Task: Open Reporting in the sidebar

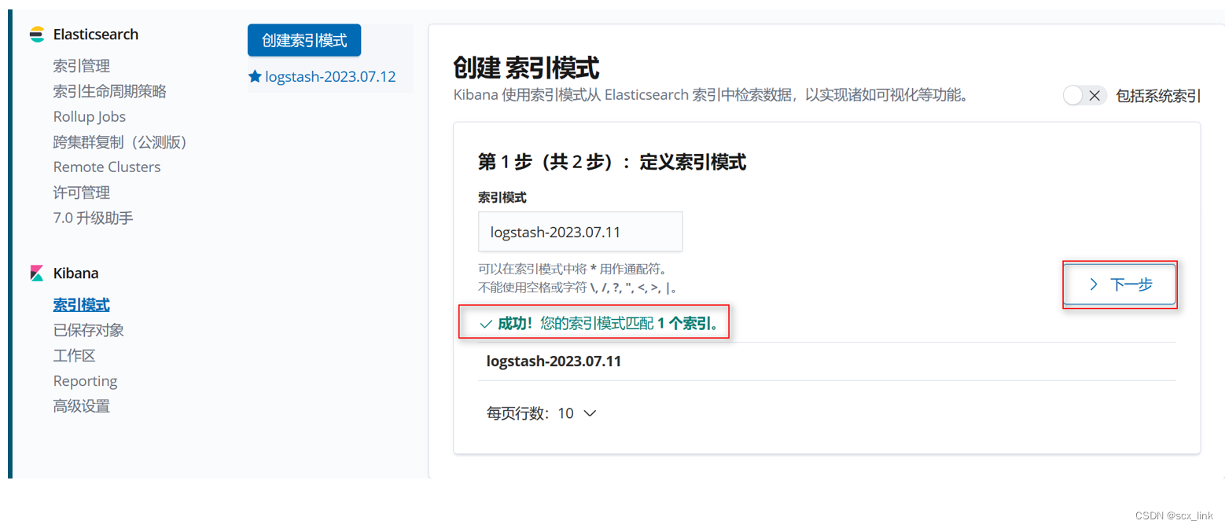Action: tap(85, 381)
